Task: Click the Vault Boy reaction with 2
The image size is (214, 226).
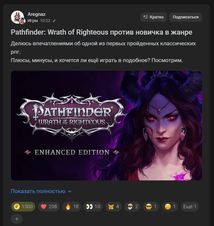Action: 132,207
